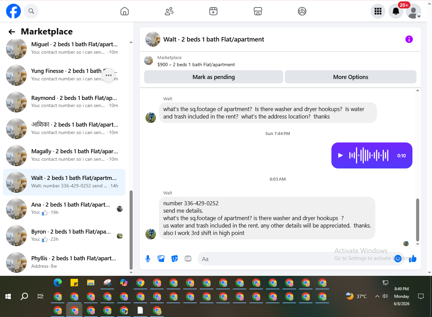This screenshot has width=432, height=317.
Task: Open the Marketplace storefront icon in top navigation
Action: pyautogui.click(x=258, y=11)
